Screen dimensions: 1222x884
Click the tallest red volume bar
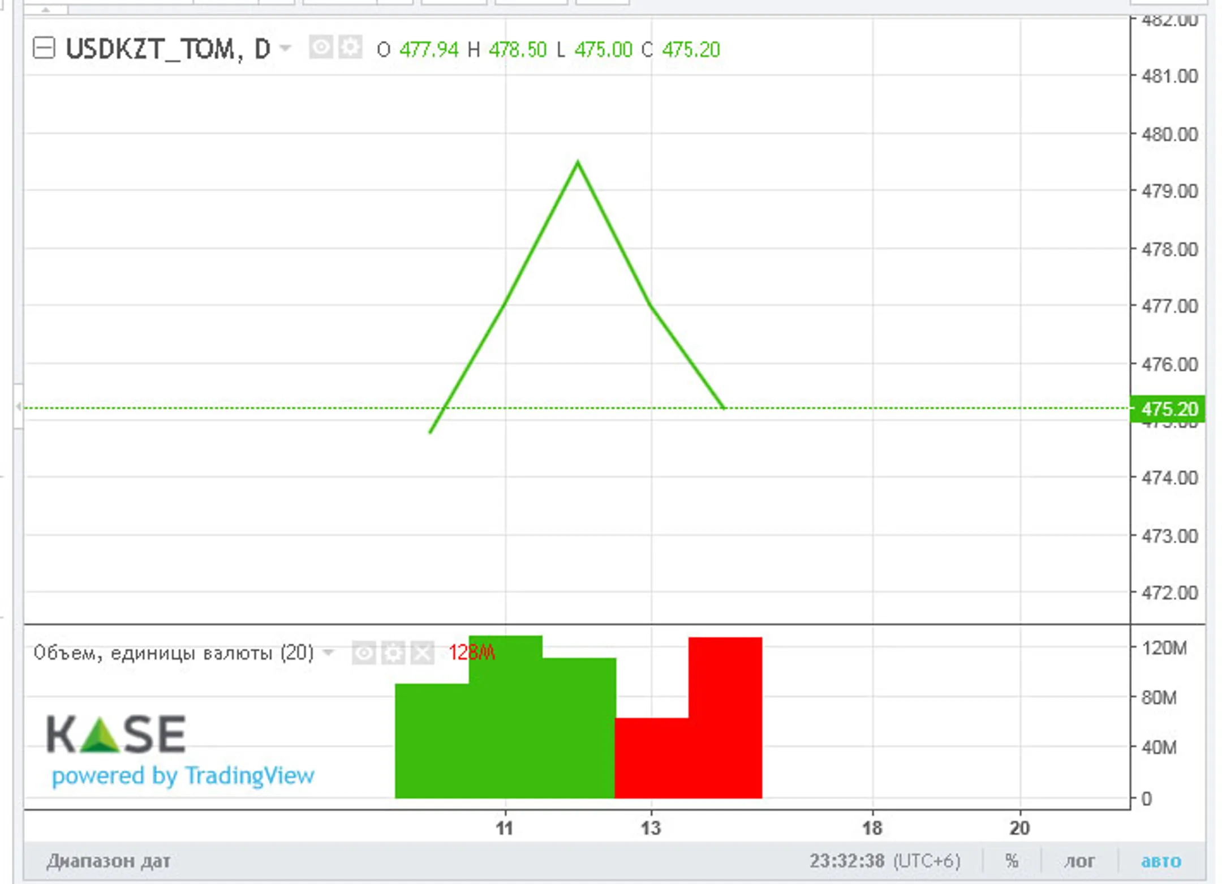pyautogui.click(x=725, y=716)
